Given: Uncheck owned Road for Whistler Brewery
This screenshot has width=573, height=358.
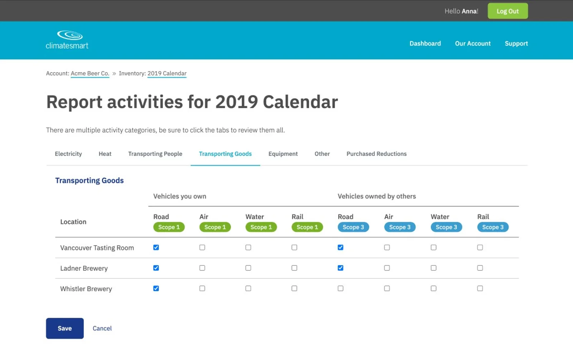Looking at the screenshot, I should coord(156,288).
